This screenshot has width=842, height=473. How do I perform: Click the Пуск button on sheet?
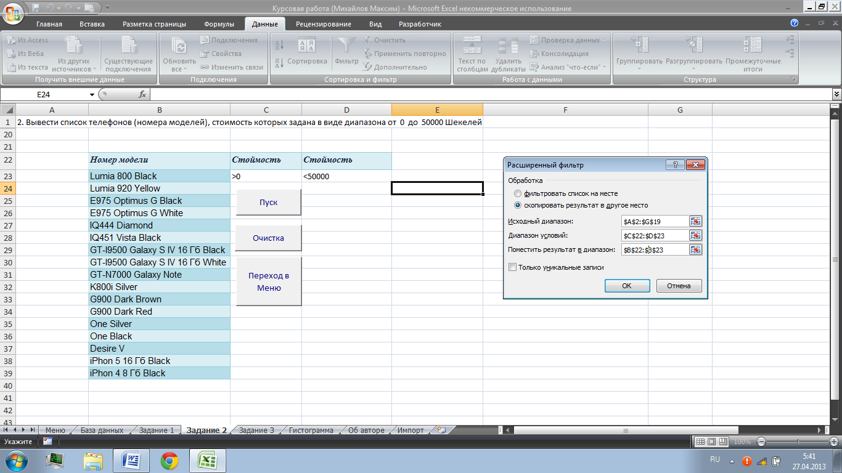tap(268, 203)
